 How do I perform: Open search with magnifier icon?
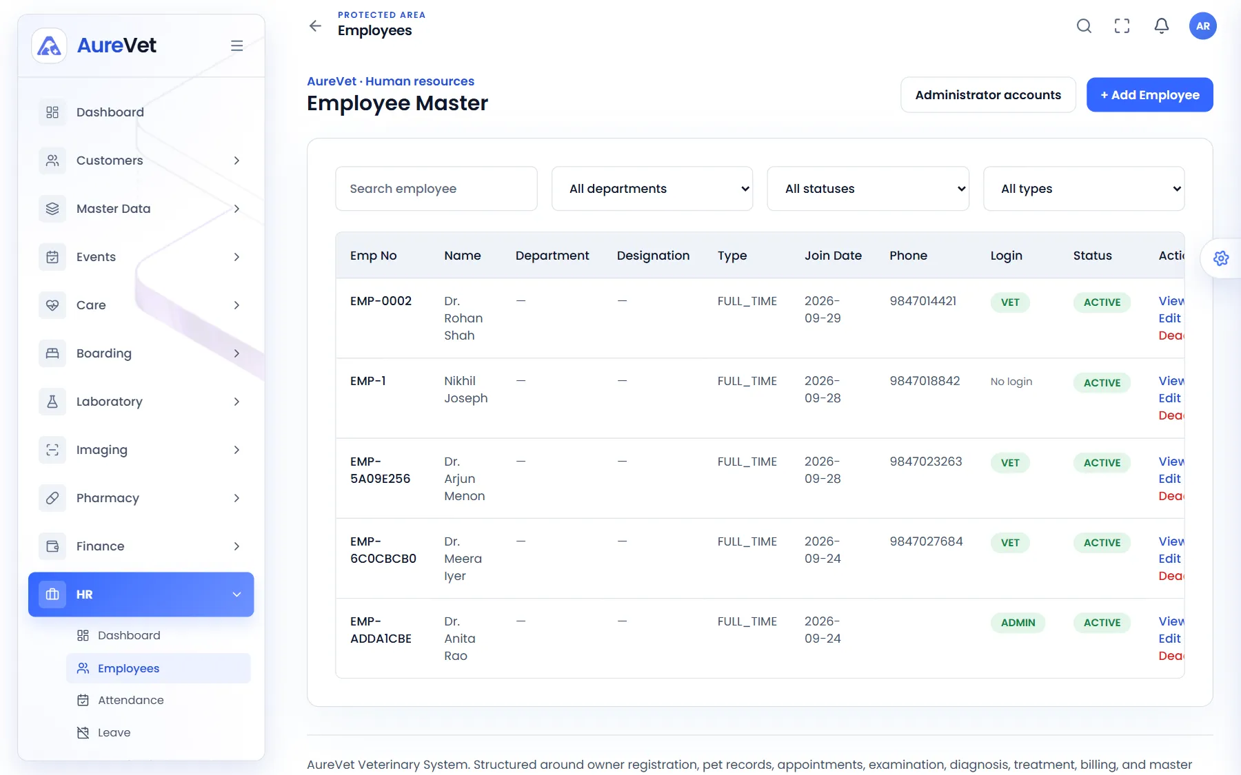(1084, 26)
